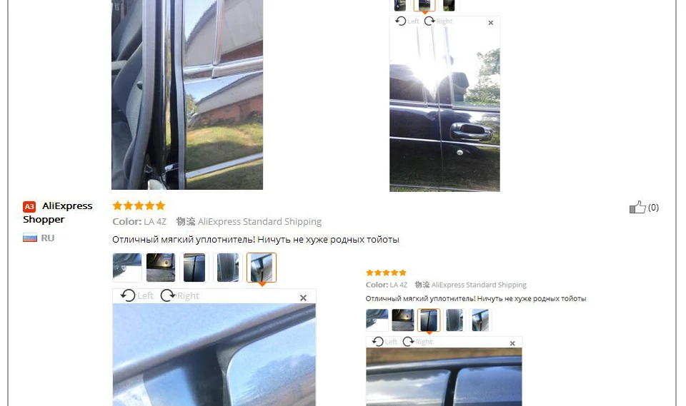The width and height of the screenshot is (686, 406).
Task: Close the top-right image viewer
Action: (490, 23)
